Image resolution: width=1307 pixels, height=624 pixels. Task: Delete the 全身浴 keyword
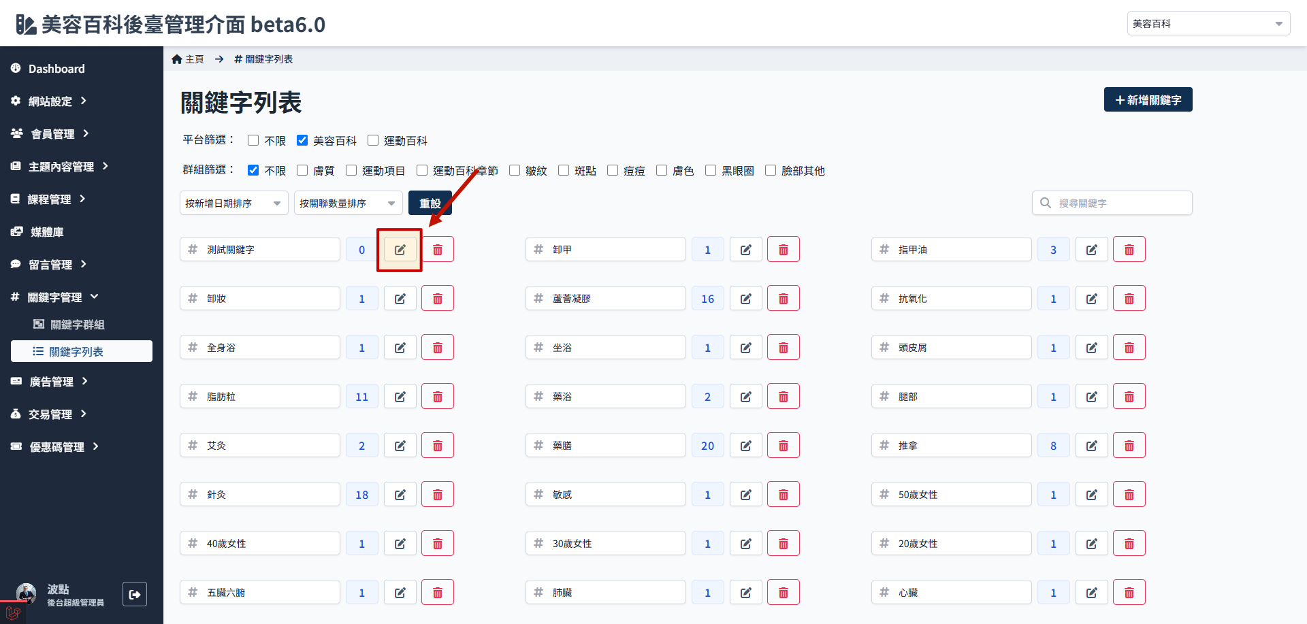pyautogui.click(x=438, y=348)
